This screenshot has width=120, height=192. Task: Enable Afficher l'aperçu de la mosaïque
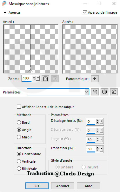[x=19, y=107]
